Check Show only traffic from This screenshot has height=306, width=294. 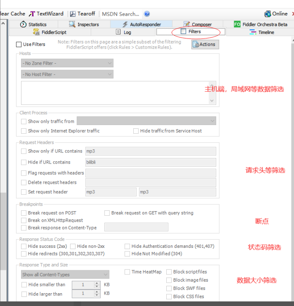[x=24, y=121]
